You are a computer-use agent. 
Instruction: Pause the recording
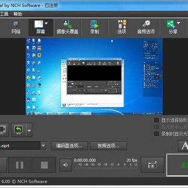click(x=20, y=165)
